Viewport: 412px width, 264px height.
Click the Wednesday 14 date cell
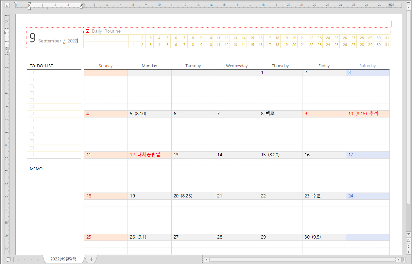click(237, 155)
